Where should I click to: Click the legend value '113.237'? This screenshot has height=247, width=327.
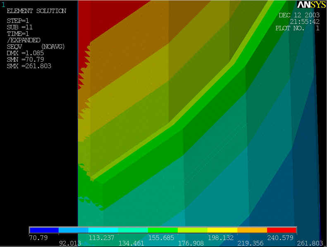[102, 238]
